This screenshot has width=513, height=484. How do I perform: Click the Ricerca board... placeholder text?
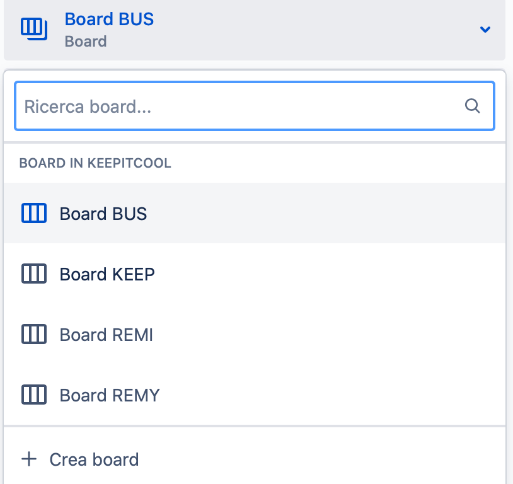(x=88, y=107)
